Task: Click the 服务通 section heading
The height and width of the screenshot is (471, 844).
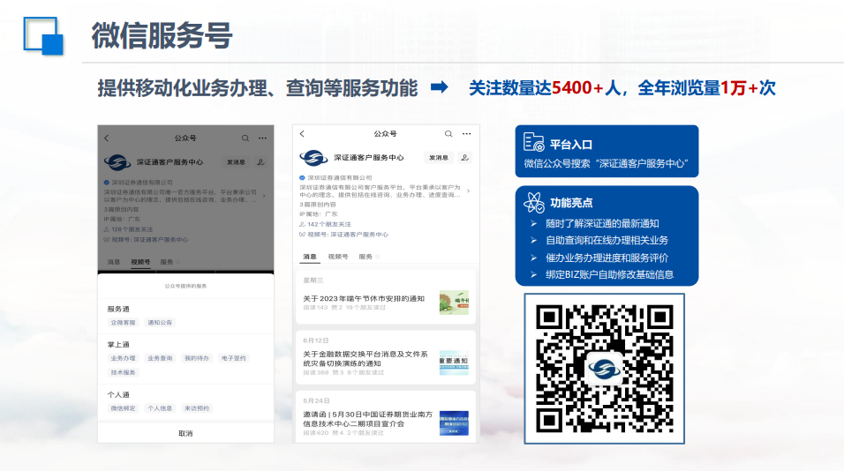Action: (x=118, y=310)
